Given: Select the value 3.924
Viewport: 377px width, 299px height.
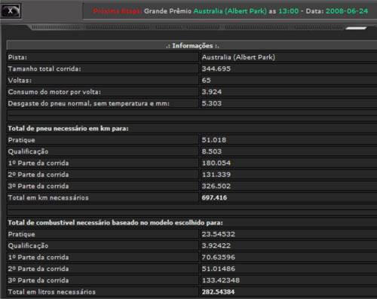Looking at the screenshot, I should 212,92.
